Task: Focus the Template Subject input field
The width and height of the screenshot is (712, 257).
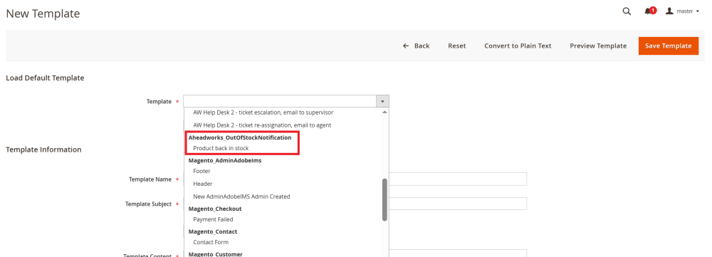Action: (x=458, y=204)
